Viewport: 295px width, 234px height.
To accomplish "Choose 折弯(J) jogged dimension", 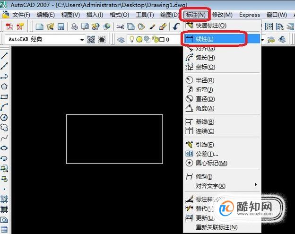I will pos(222,90).
